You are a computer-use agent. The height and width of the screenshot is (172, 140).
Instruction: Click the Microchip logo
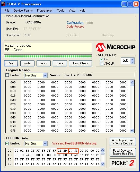(116, 47)
